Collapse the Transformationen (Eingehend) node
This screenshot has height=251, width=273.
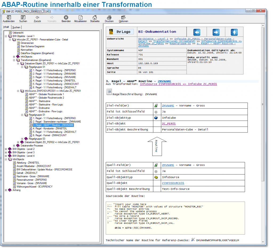(x=14, y=60)
